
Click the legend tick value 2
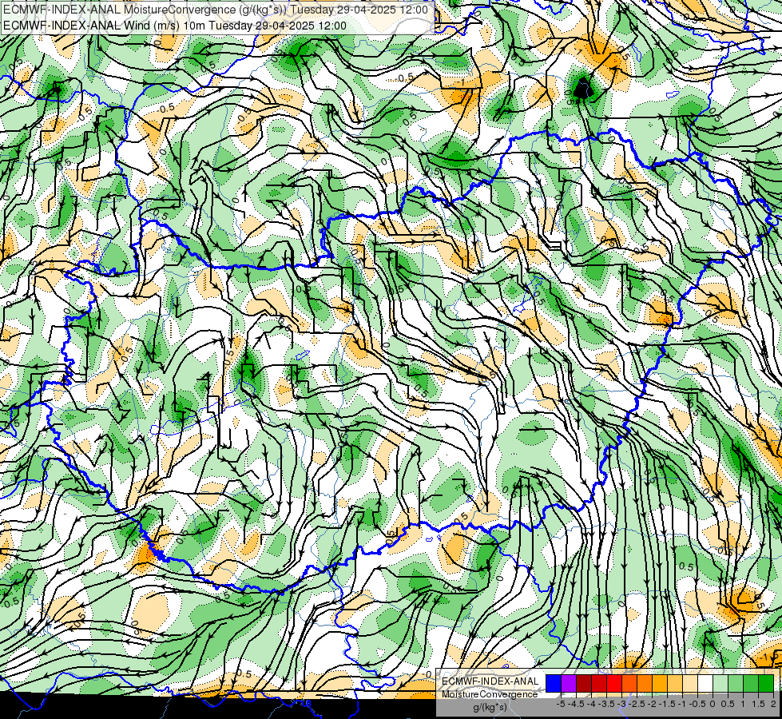773,704
